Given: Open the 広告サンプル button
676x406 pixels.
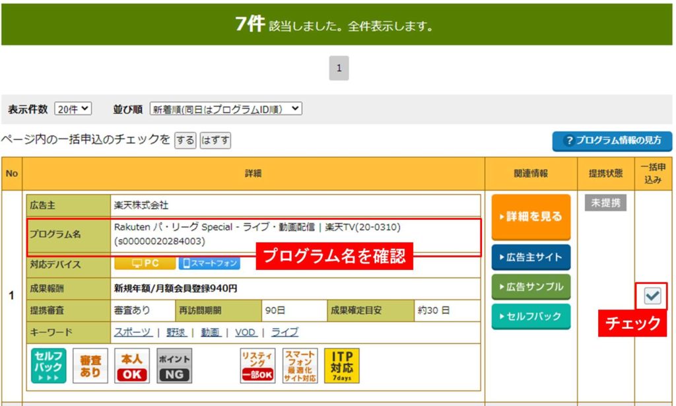Looking at the screenshot, I should click(531, 287).
